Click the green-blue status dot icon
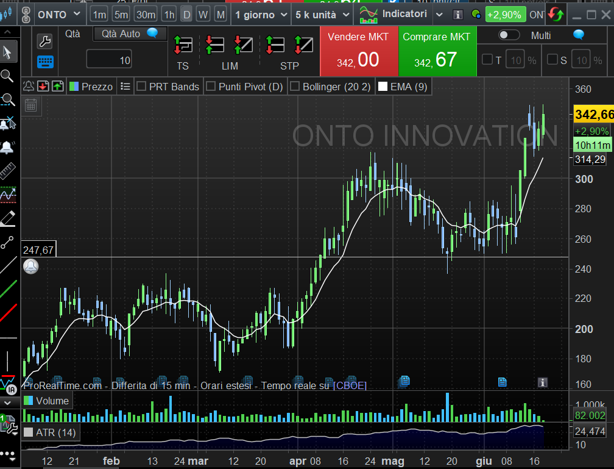This screenshot has height=469, width=614. 476,15
